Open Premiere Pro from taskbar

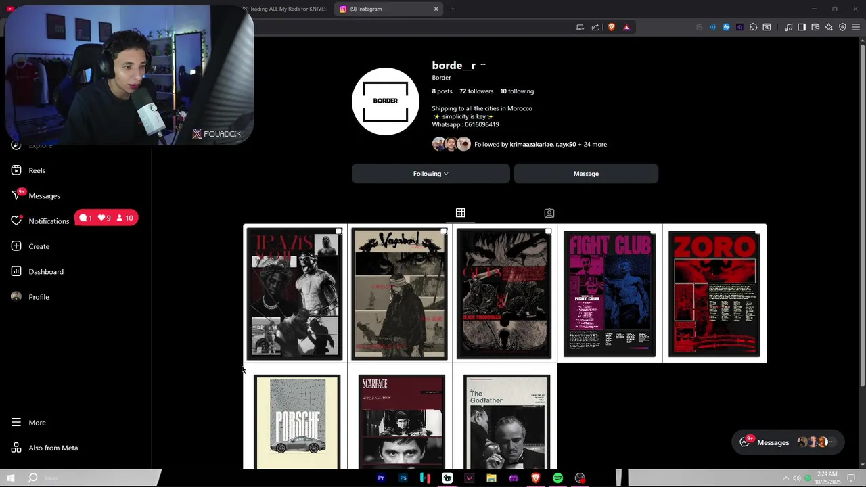point(381,478)
